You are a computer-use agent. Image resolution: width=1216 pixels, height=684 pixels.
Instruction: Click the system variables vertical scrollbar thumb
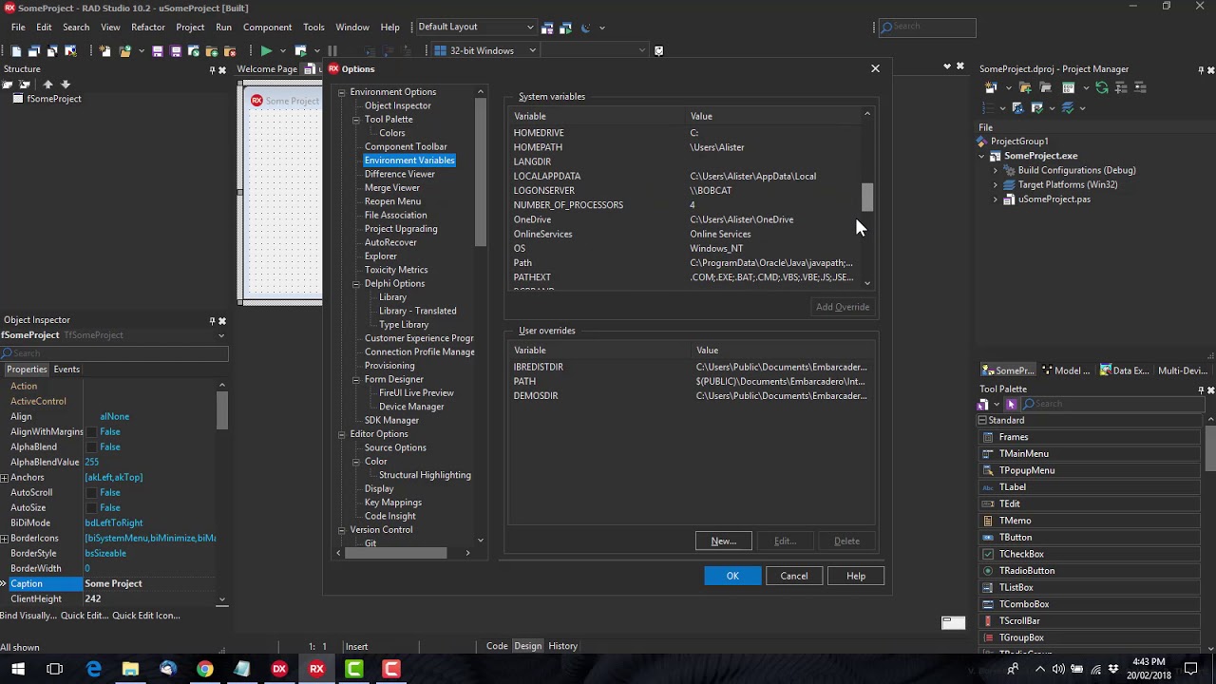point(867,197)
